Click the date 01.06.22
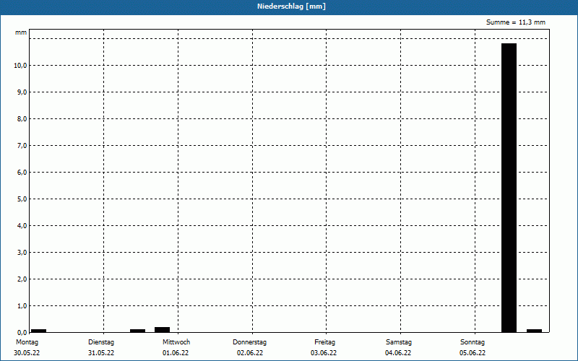 [176, 353]
